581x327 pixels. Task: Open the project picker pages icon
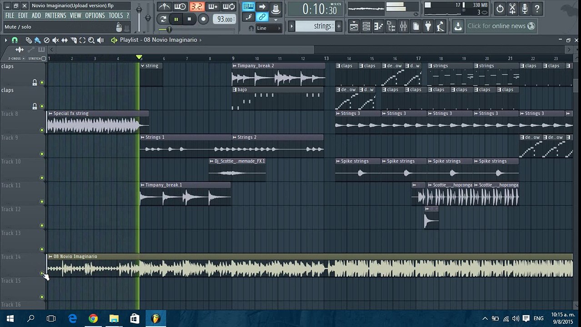click(416, 26)
